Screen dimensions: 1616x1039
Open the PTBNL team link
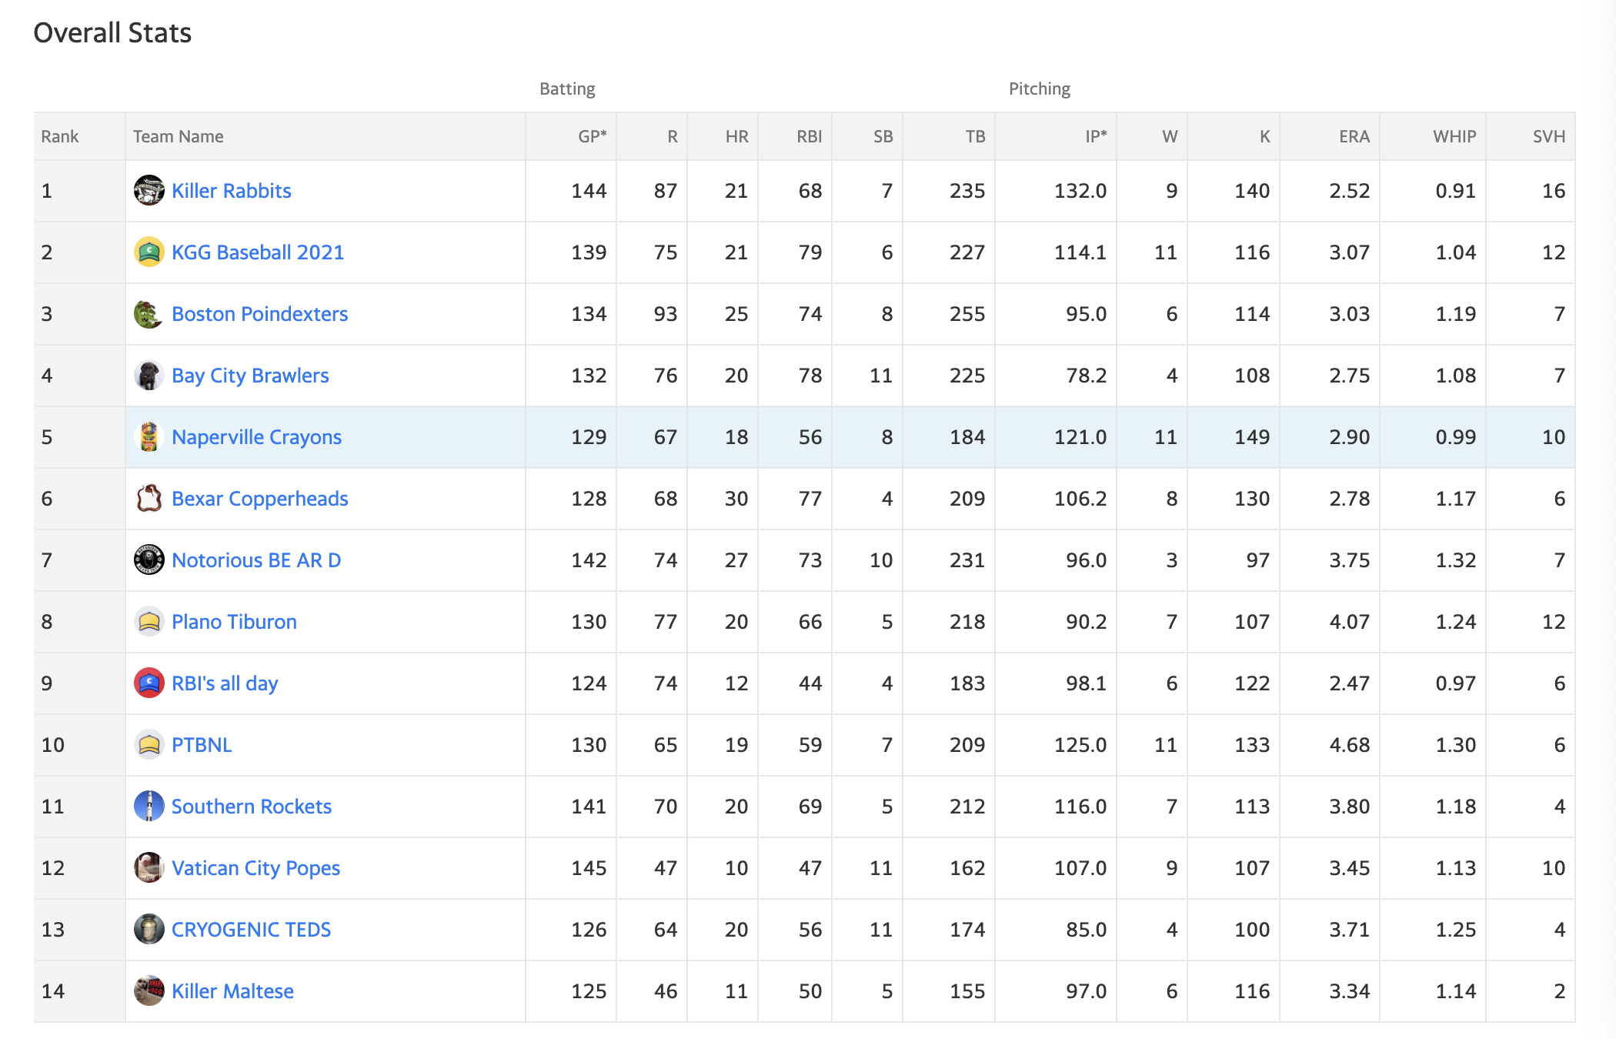pos(202,745)
